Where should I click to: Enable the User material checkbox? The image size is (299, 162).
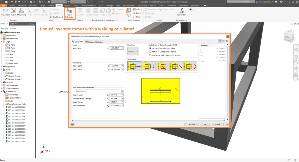[74, 91]
